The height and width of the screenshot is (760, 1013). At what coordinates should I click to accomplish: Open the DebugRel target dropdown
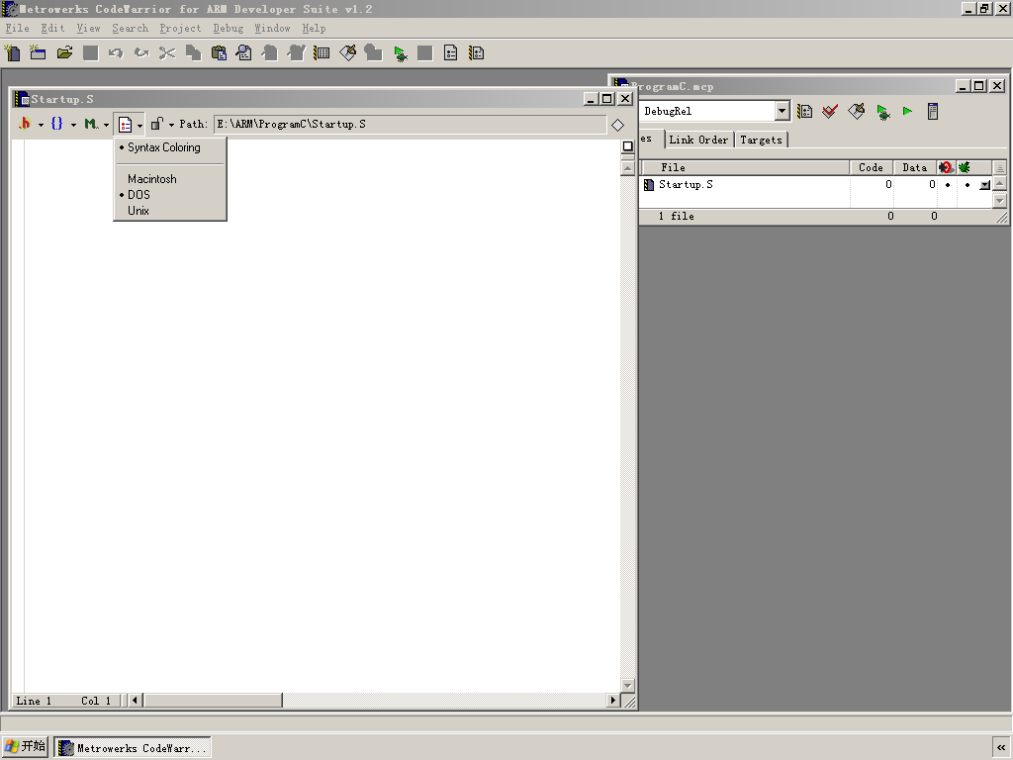click(x=782, y=111)
